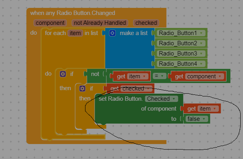Viewport: 243px width, 159px height.
Task: Open the get item dropdown in the not condition
Action: point(137,76)
